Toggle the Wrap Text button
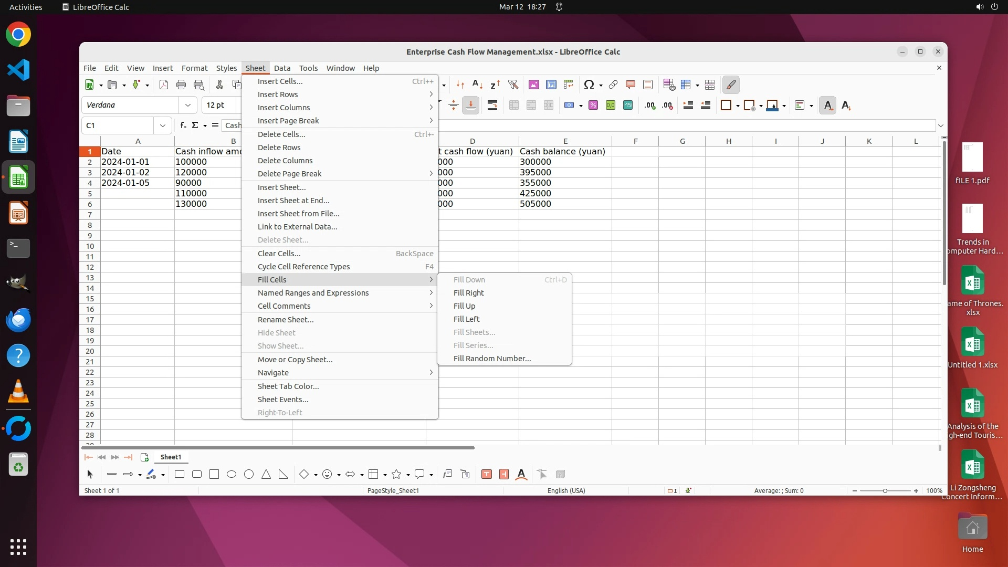The width and height of the screenshot is (1008, 567). tap(492, 106)
